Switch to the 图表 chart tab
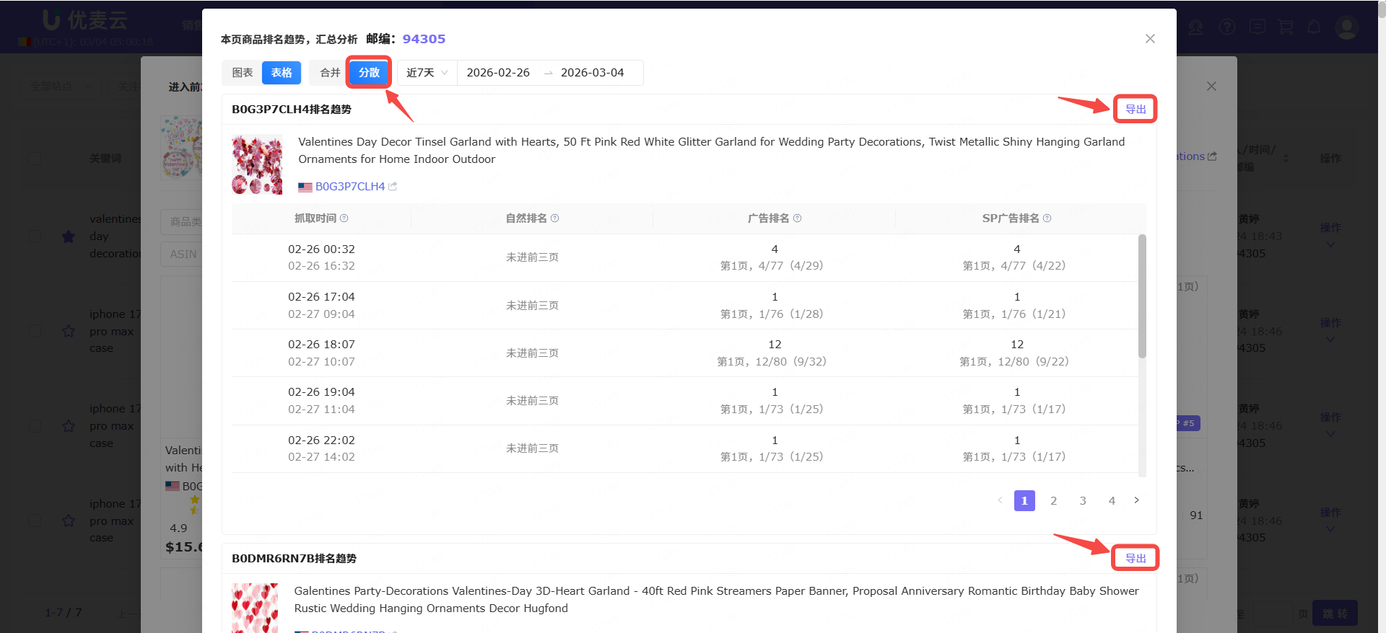 tap(243, 73)
